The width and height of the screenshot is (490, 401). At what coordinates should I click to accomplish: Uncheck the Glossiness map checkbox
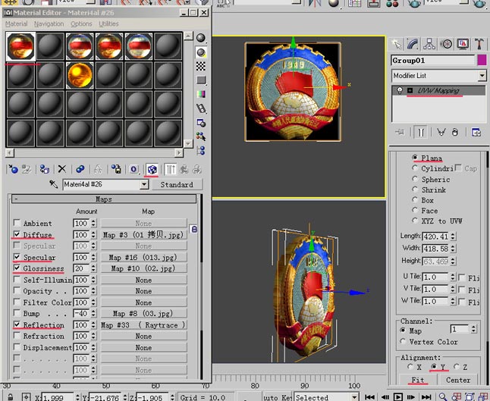(x=17, y=268)
